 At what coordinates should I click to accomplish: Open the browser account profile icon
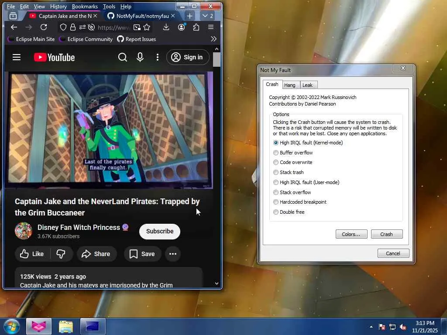(181, 27)
